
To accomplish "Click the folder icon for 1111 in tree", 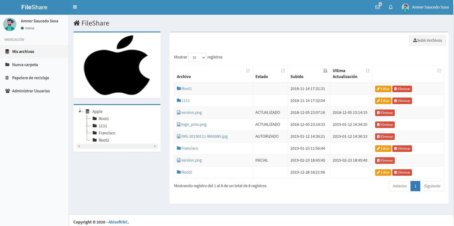I will coord(94,126).
